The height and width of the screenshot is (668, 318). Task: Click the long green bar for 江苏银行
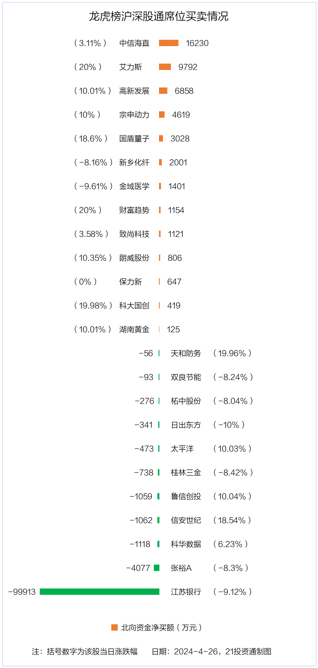click(99, 592)
